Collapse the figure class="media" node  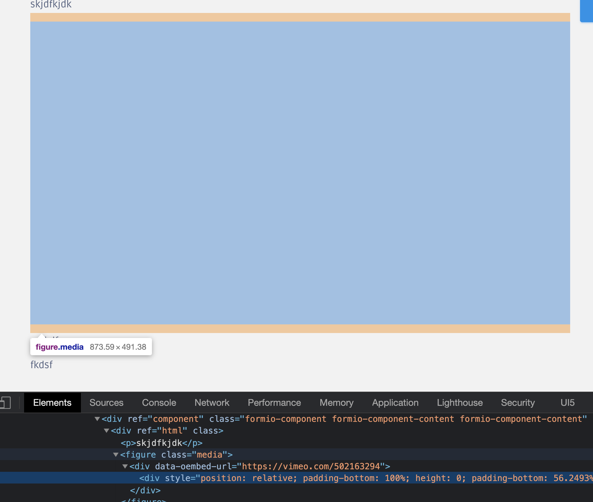point(116,454)
